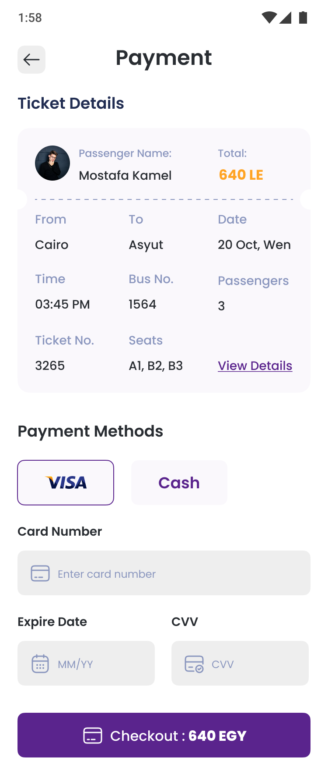
Task: Tap the battery status icon
Action: click(x=303, y=18)
